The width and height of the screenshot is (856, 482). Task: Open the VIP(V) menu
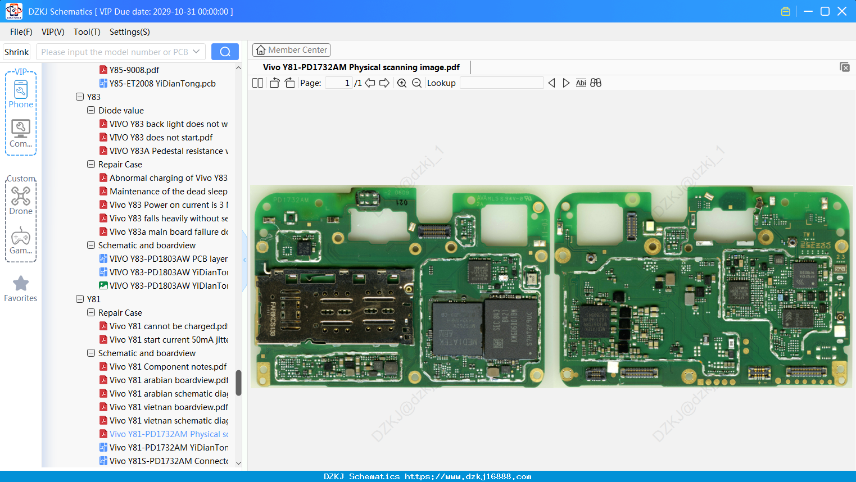point(53,32)
